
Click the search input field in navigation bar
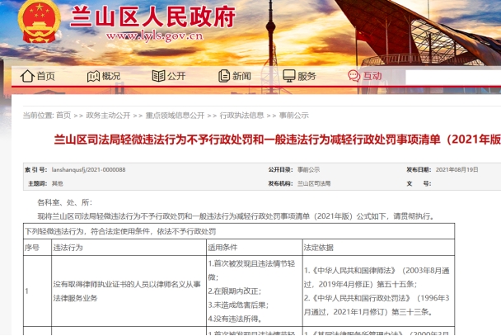click(x=453, y=77)
